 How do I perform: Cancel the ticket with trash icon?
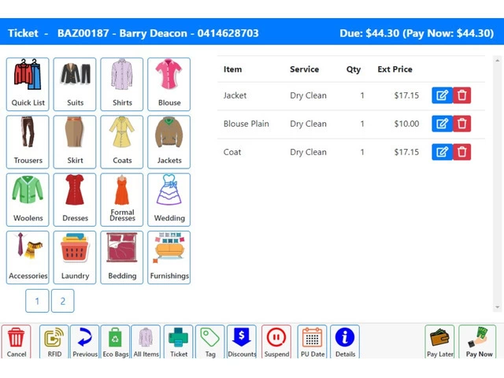pyautogui.click(x=17, y=343)
